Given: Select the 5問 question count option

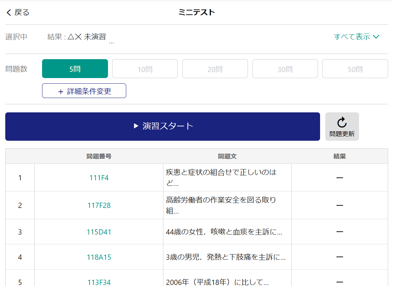Looking at the screenshot, I should [x=75, y=69].
